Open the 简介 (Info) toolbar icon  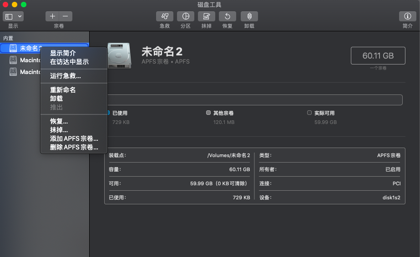407,16
